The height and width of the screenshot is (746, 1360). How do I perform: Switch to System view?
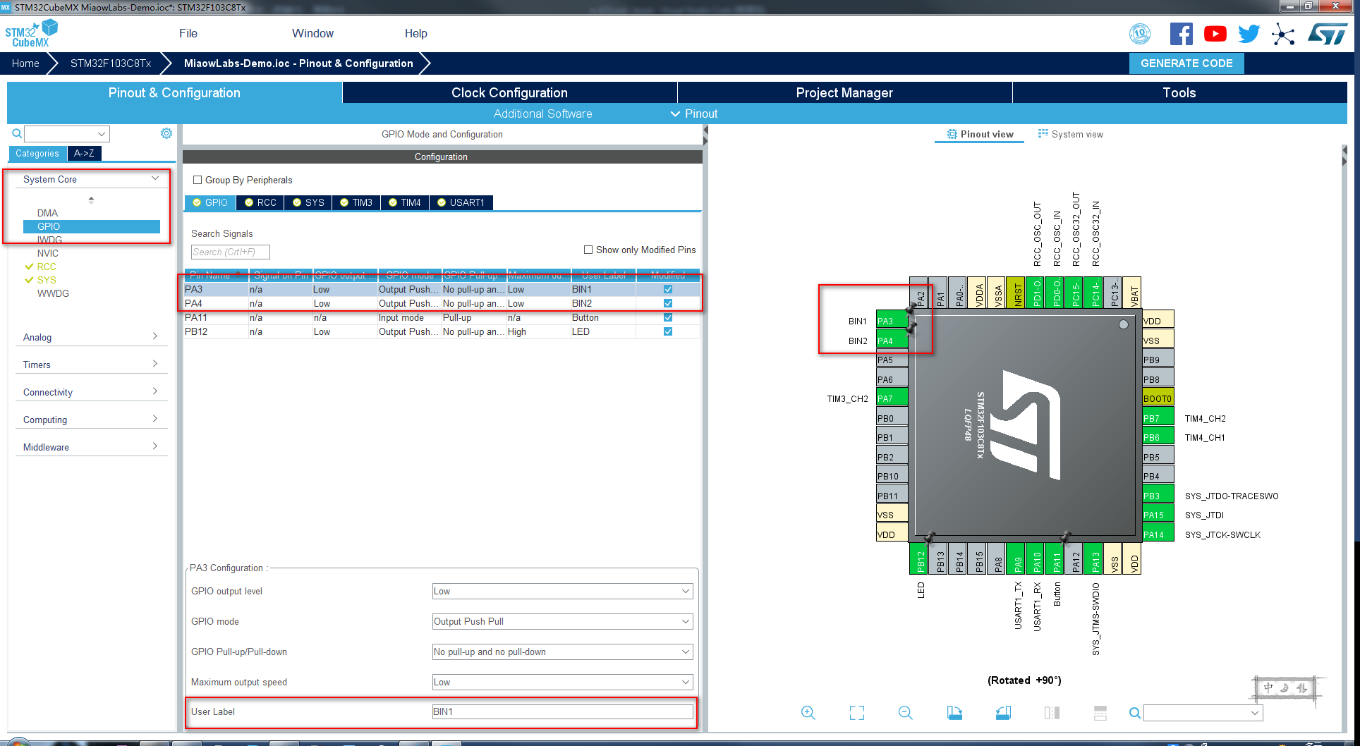1070,134
